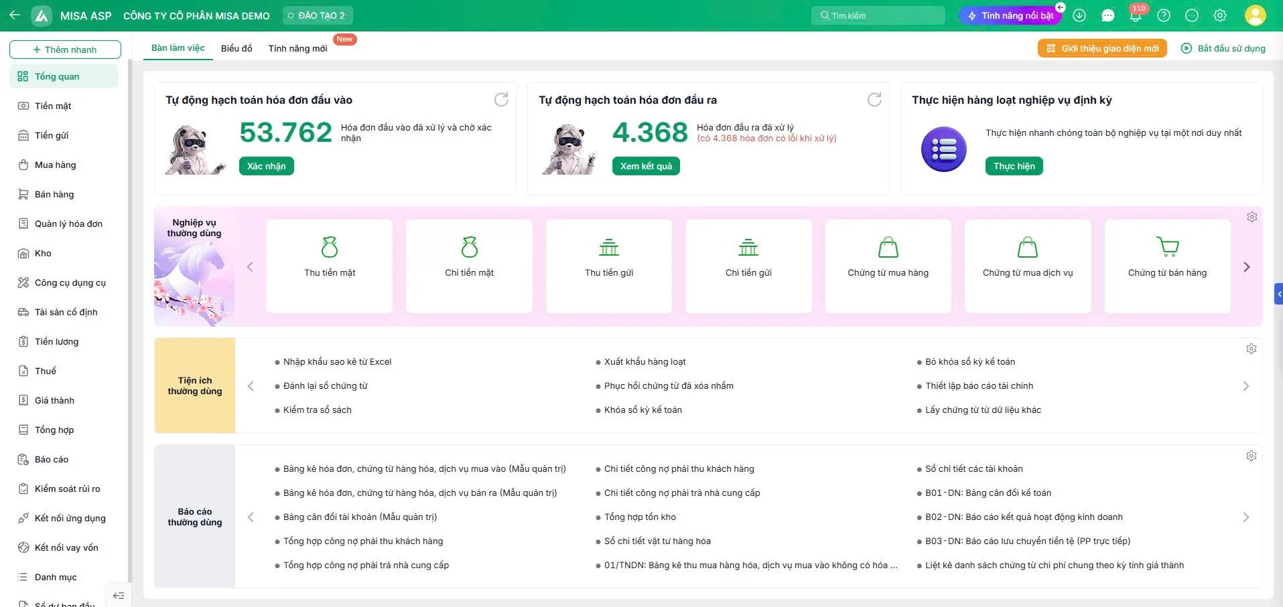The image size is (1283, 607).
Task: Open Tài sản cố định in sidebar
Action: [64, 312]
